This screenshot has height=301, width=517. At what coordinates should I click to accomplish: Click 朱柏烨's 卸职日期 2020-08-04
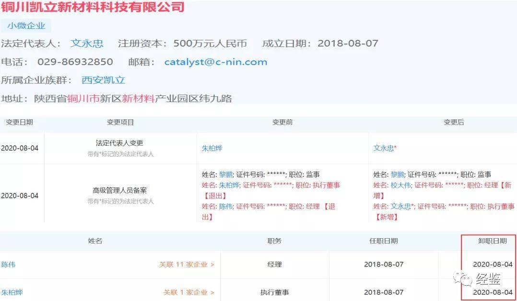click(x=493, y=292)
